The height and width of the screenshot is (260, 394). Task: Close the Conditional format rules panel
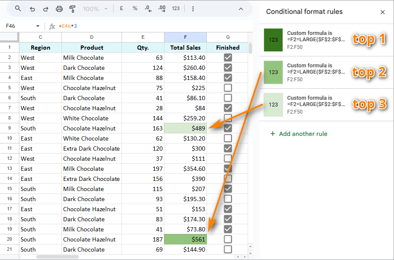(383, 12)
